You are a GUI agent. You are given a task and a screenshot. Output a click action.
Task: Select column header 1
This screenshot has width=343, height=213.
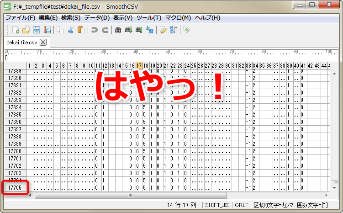coord(29,66)
